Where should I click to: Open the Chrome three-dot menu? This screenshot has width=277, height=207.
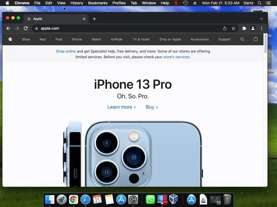tap(262, 28)
